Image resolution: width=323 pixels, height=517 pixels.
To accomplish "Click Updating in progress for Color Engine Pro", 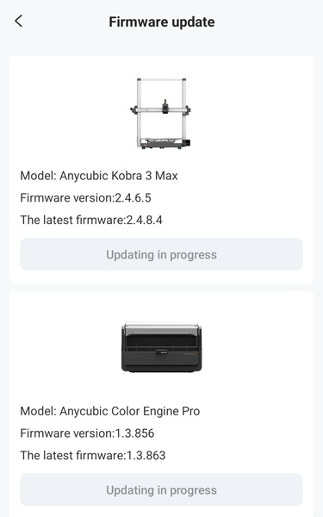I will point(161,489).
